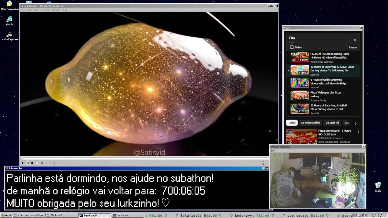This screenshot has width=388, height=218.
Task: Select the Da mesma série filter chip
Action: 310,123
